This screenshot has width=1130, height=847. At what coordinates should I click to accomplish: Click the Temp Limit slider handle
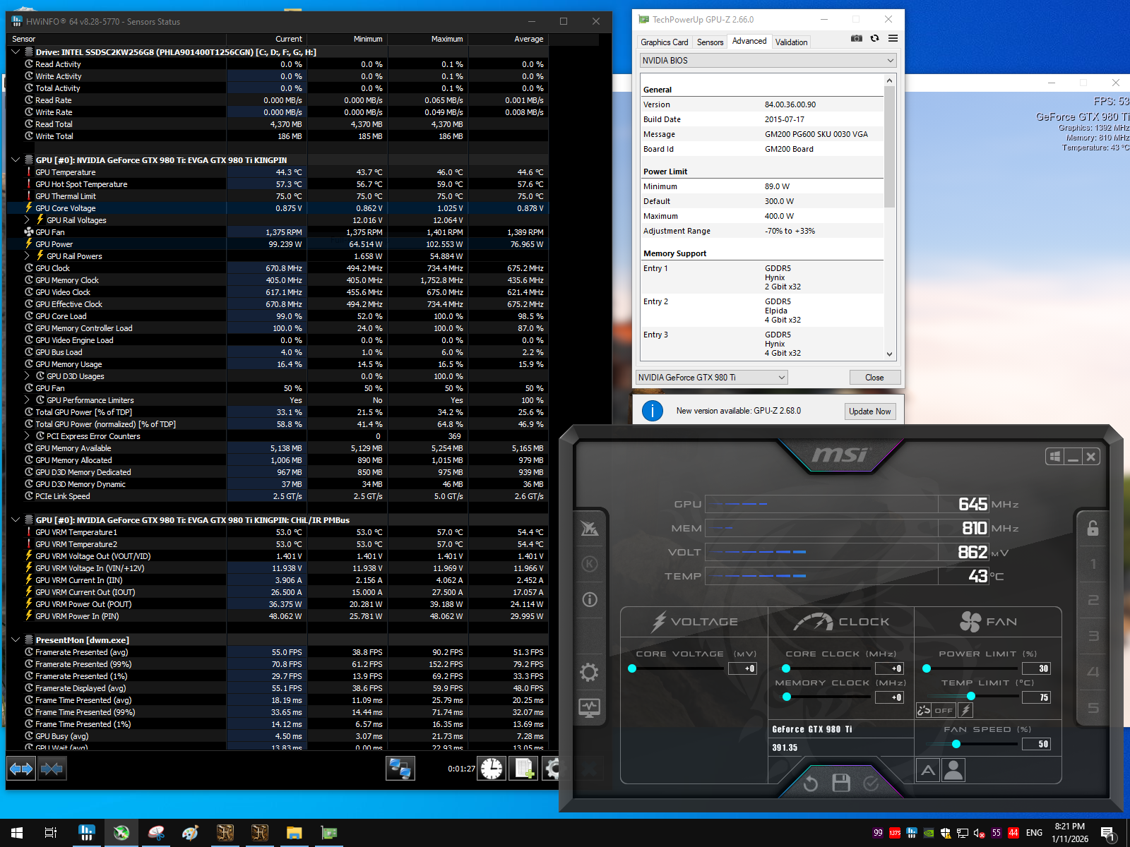pyautogui.click(x=971, y=697)
